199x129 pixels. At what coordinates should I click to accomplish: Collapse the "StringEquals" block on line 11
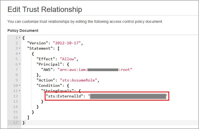(19, 91)
